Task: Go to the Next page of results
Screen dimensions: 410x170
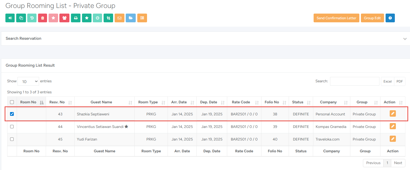Action: coord(398,163)
